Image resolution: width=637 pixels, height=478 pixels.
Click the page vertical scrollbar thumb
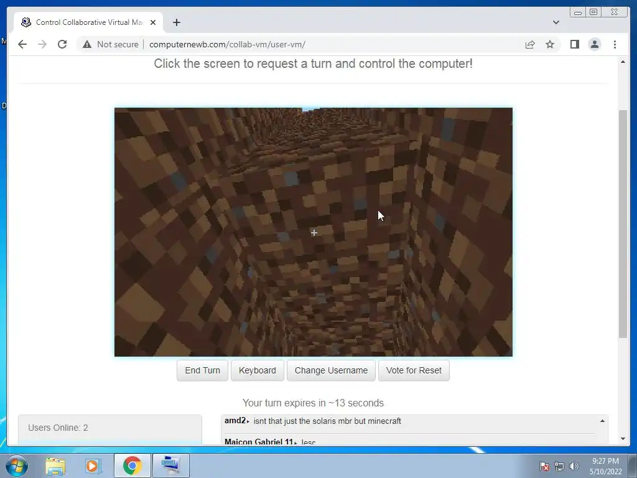pyautogui.click(x=623, y=223)
